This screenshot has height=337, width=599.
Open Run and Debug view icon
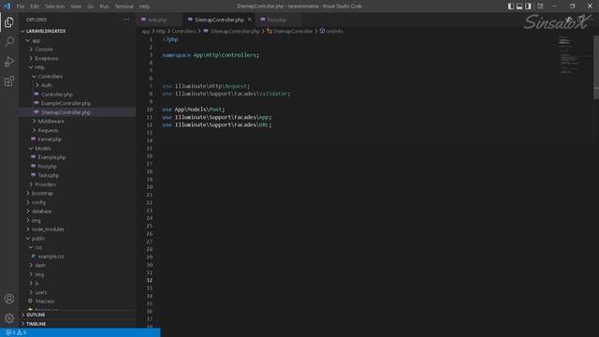(x=9, y=61)
